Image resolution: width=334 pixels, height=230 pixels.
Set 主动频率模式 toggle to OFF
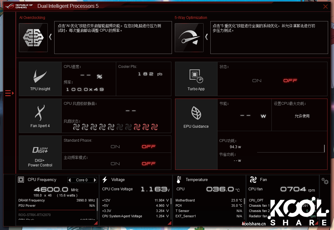pyautogui.click(x=148, y=164)
